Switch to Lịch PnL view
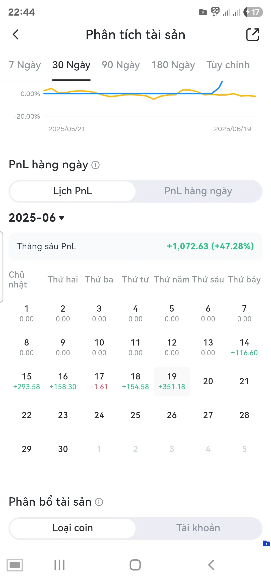The width and height of the screenshot is (271, 582). 73,191
